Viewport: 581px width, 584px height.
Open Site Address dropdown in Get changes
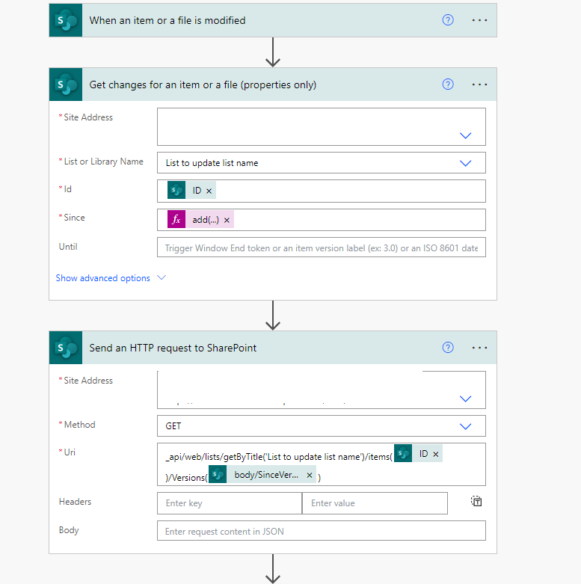point(465,135)
